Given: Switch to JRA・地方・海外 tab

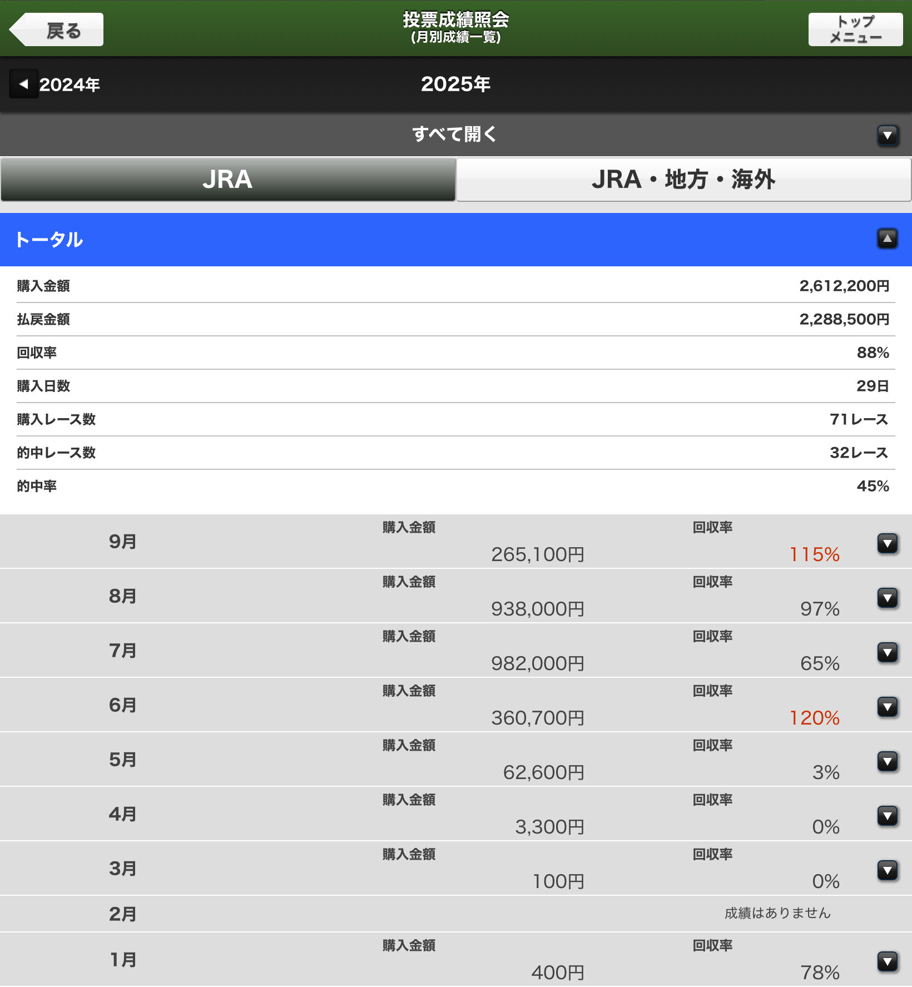Looking at the screenshot, I should [x=683, y=180].
